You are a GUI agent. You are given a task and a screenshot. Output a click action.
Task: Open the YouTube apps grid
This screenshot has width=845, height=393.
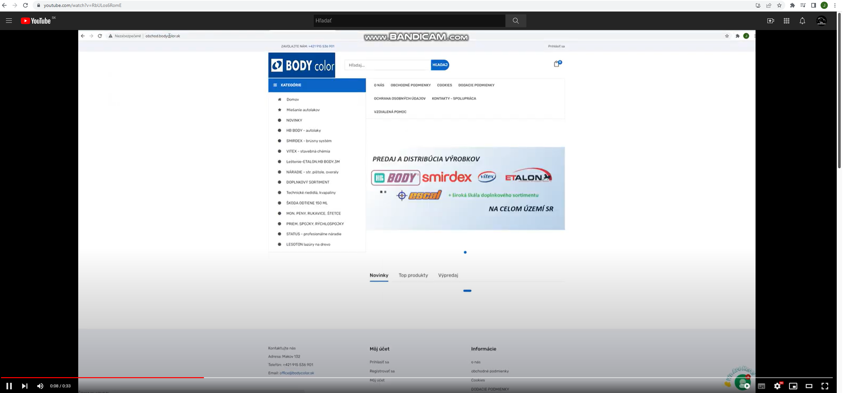click(787, 20)
